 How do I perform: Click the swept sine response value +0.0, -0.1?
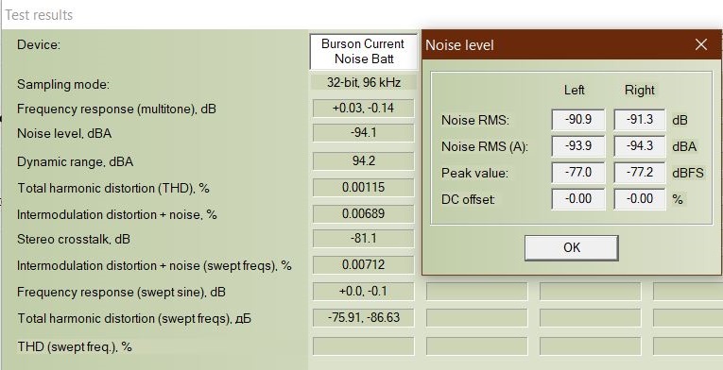[363, 292]
